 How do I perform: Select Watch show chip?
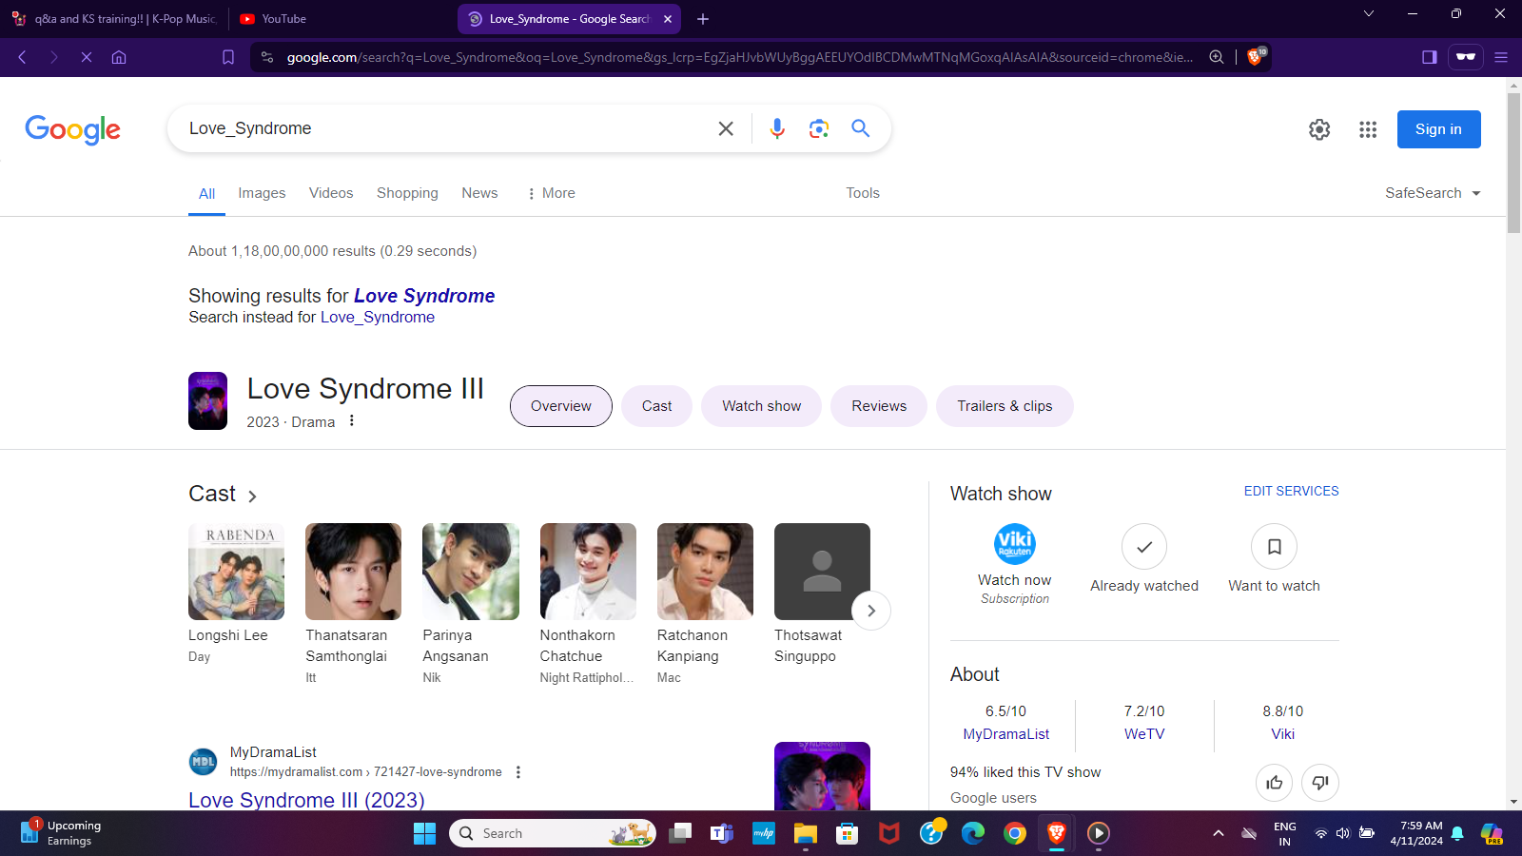[761, 406]
